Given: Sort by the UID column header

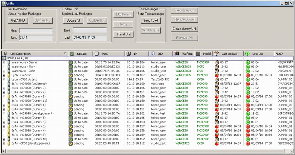Looking at the screenshot, I should [160, 54].
